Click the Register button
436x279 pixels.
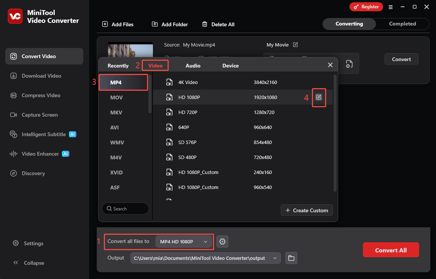(x=366, y=7)
